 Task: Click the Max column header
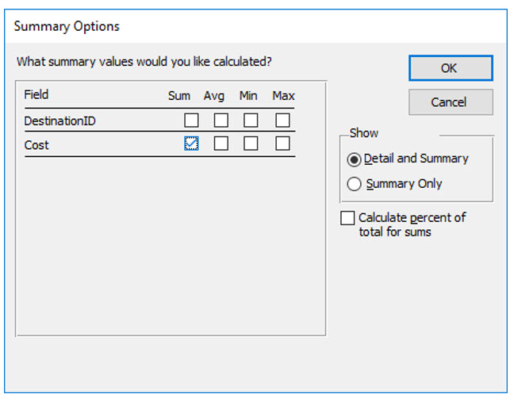pos(283,96)
